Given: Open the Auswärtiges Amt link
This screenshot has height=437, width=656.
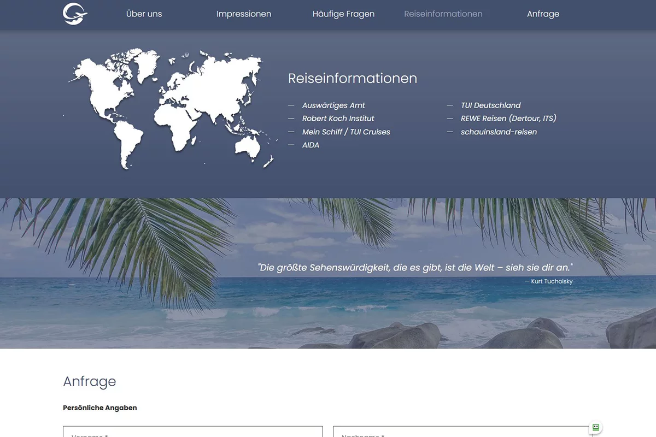Looking at the screenshot, I should (333, 105).
